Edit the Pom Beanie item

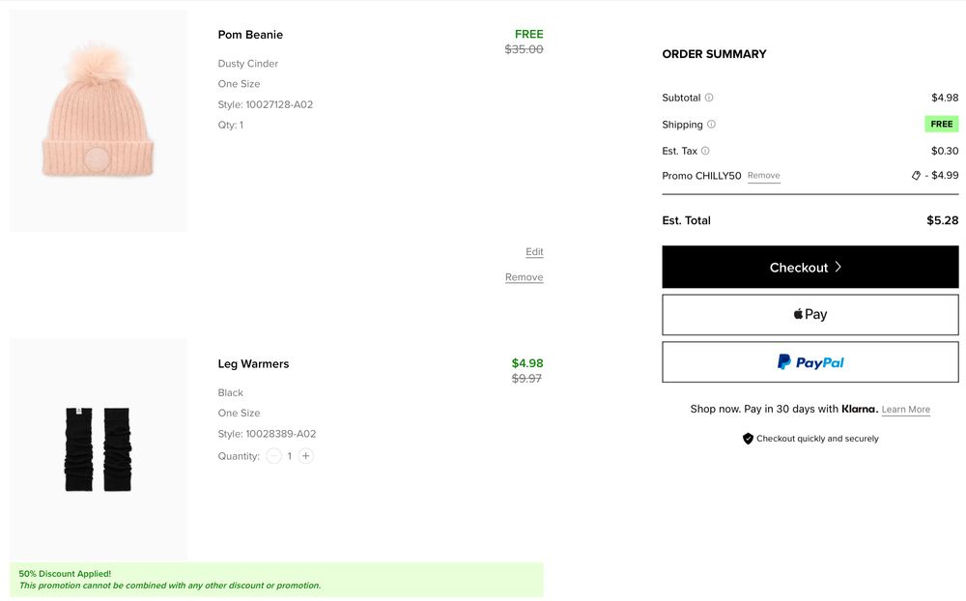534,252
